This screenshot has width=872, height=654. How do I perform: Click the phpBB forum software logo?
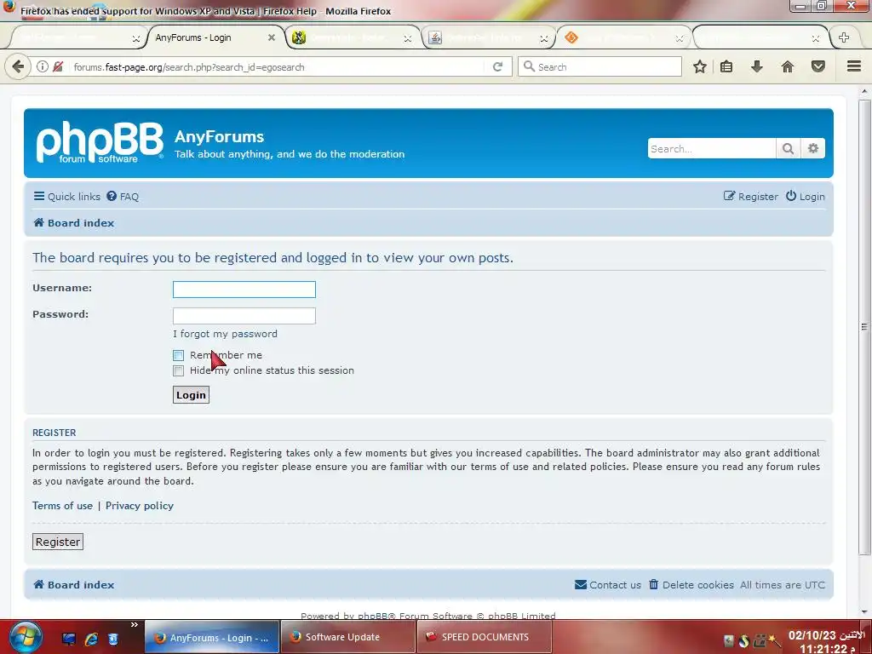coord(100,143)
